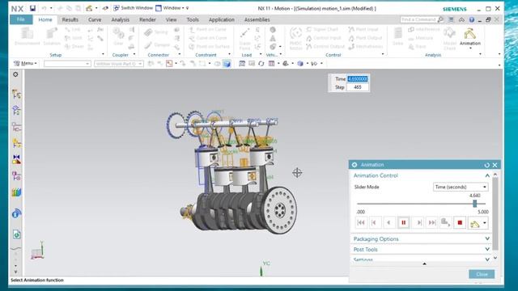Step one frame forward in animation

click(x=418, y=223)
